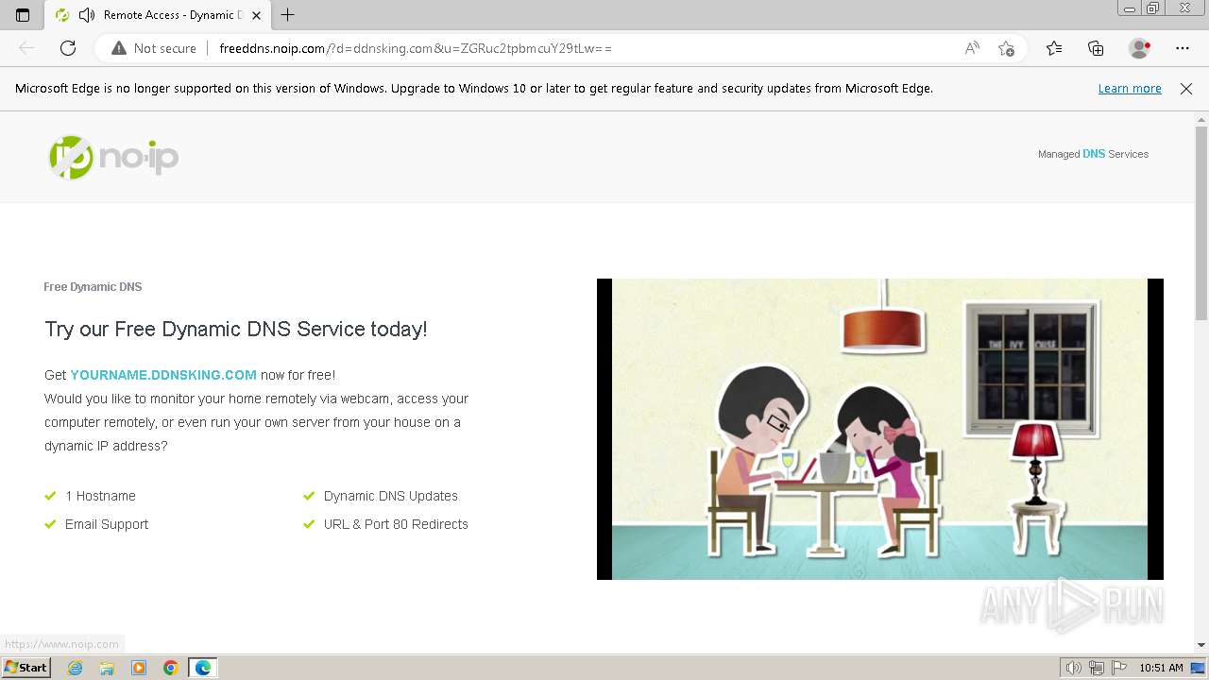Select Microsoft Edge taskbar button
The height and width of the screenshot is (680, 1209).
coord(203,668)
